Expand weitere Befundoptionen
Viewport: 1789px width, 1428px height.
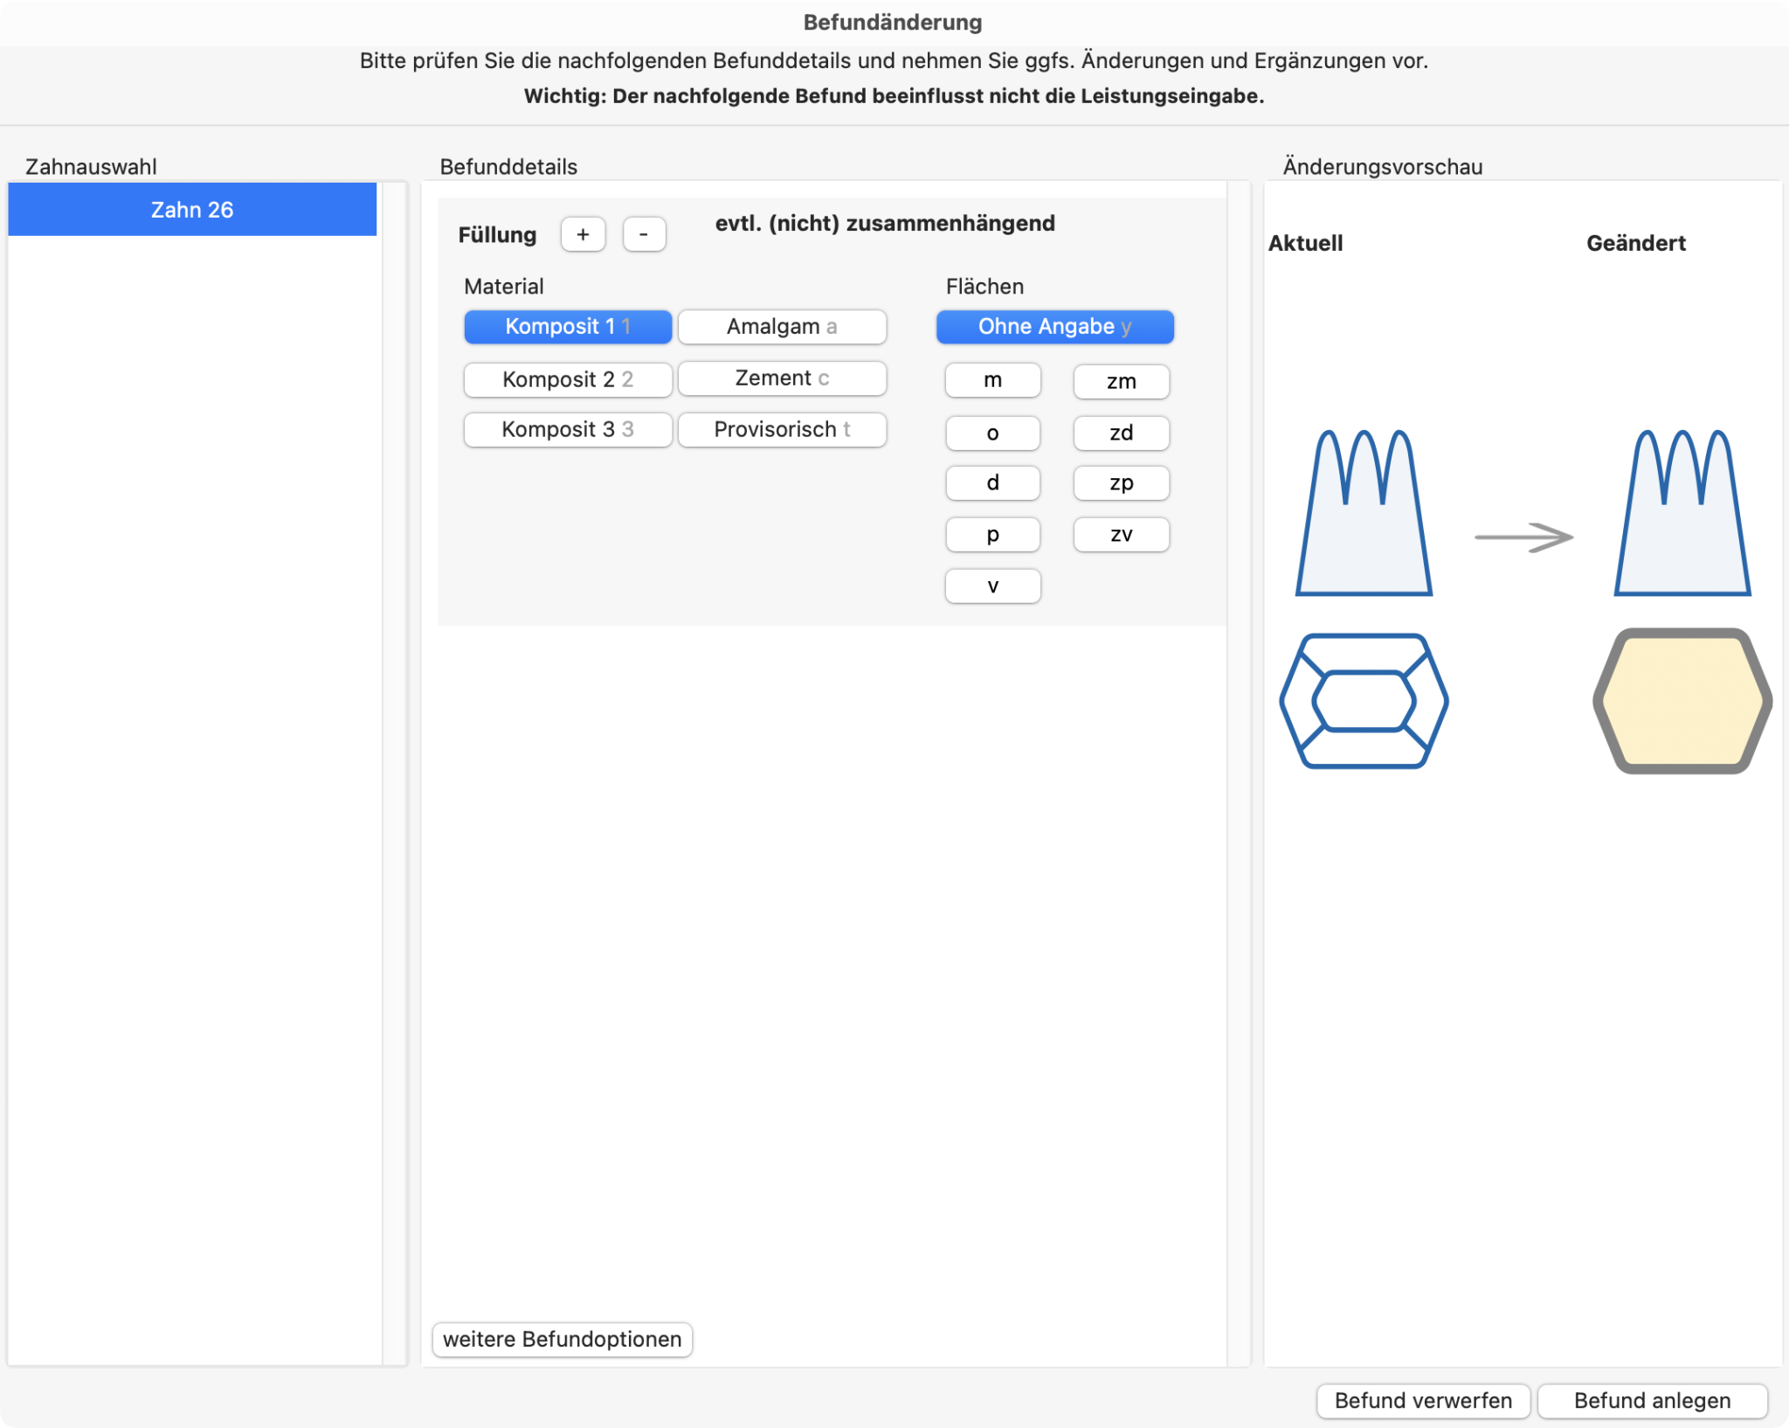pos(562,1339)
